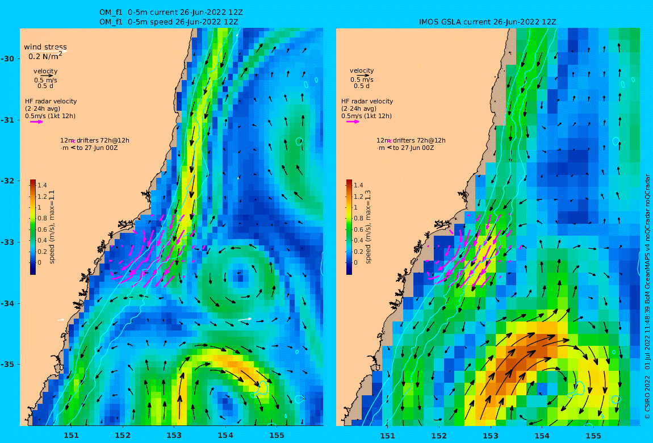
Task: Select the 'wind stress' legend label
Action: 45,47
